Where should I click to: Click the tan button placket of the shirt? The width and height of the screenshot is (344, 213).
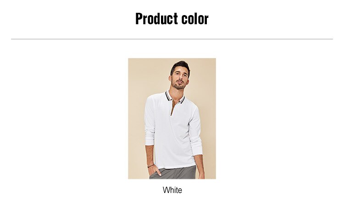[173, 107]
